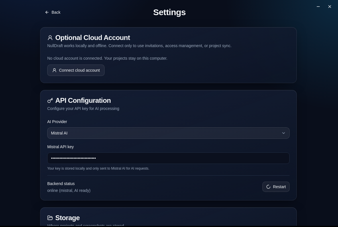Click the 'AI Provider' label
Image resolution: width=338 pixels, height=227 pixels.
pyautogui.click(x=57, y=122)
